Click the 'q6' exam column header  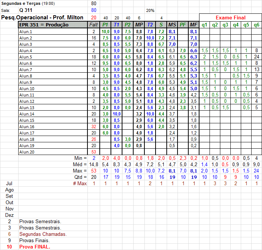click(256, 25)
